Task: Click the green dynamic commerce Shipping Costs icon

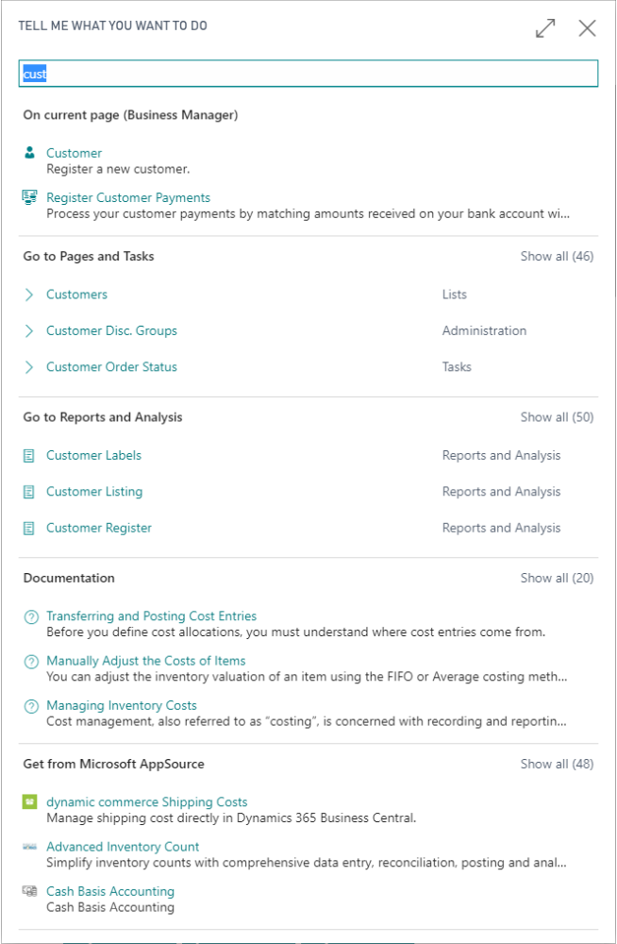Action: pyautogui.click(x=29, y=801)
